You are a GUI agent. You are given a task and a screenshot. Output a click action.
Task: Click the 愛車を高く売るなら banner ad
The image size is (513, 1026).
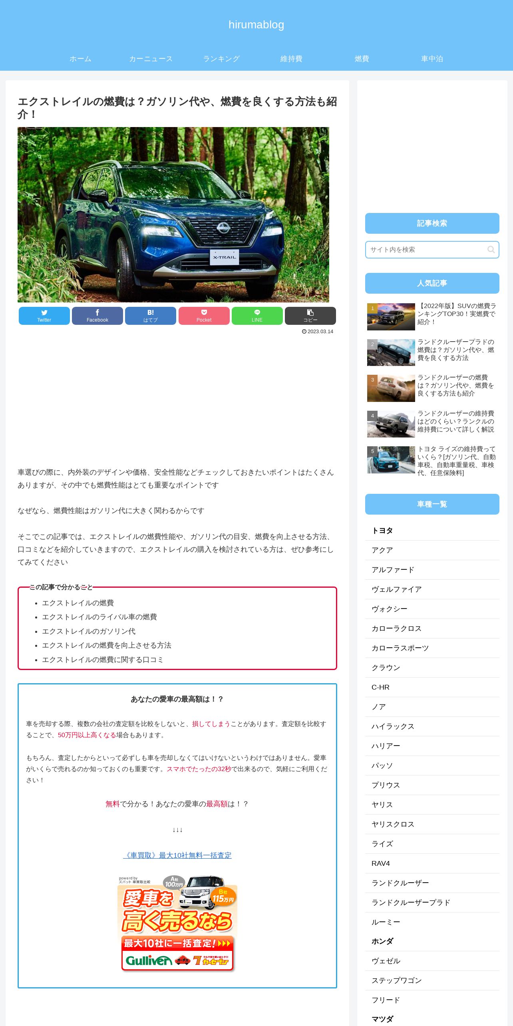click(177, 924)
